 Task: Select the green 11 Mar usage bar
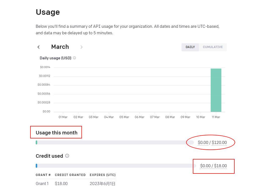[x=216, y=90]
